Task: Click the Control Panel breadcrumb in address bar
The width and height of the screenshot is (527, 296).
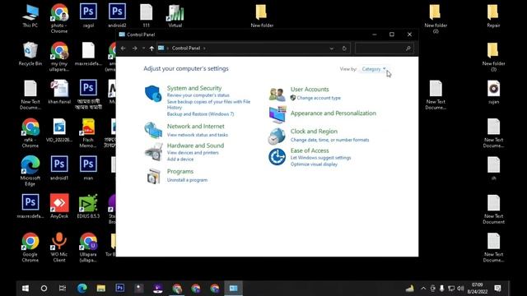Action: pyautogui.click(x=186, y=49)
